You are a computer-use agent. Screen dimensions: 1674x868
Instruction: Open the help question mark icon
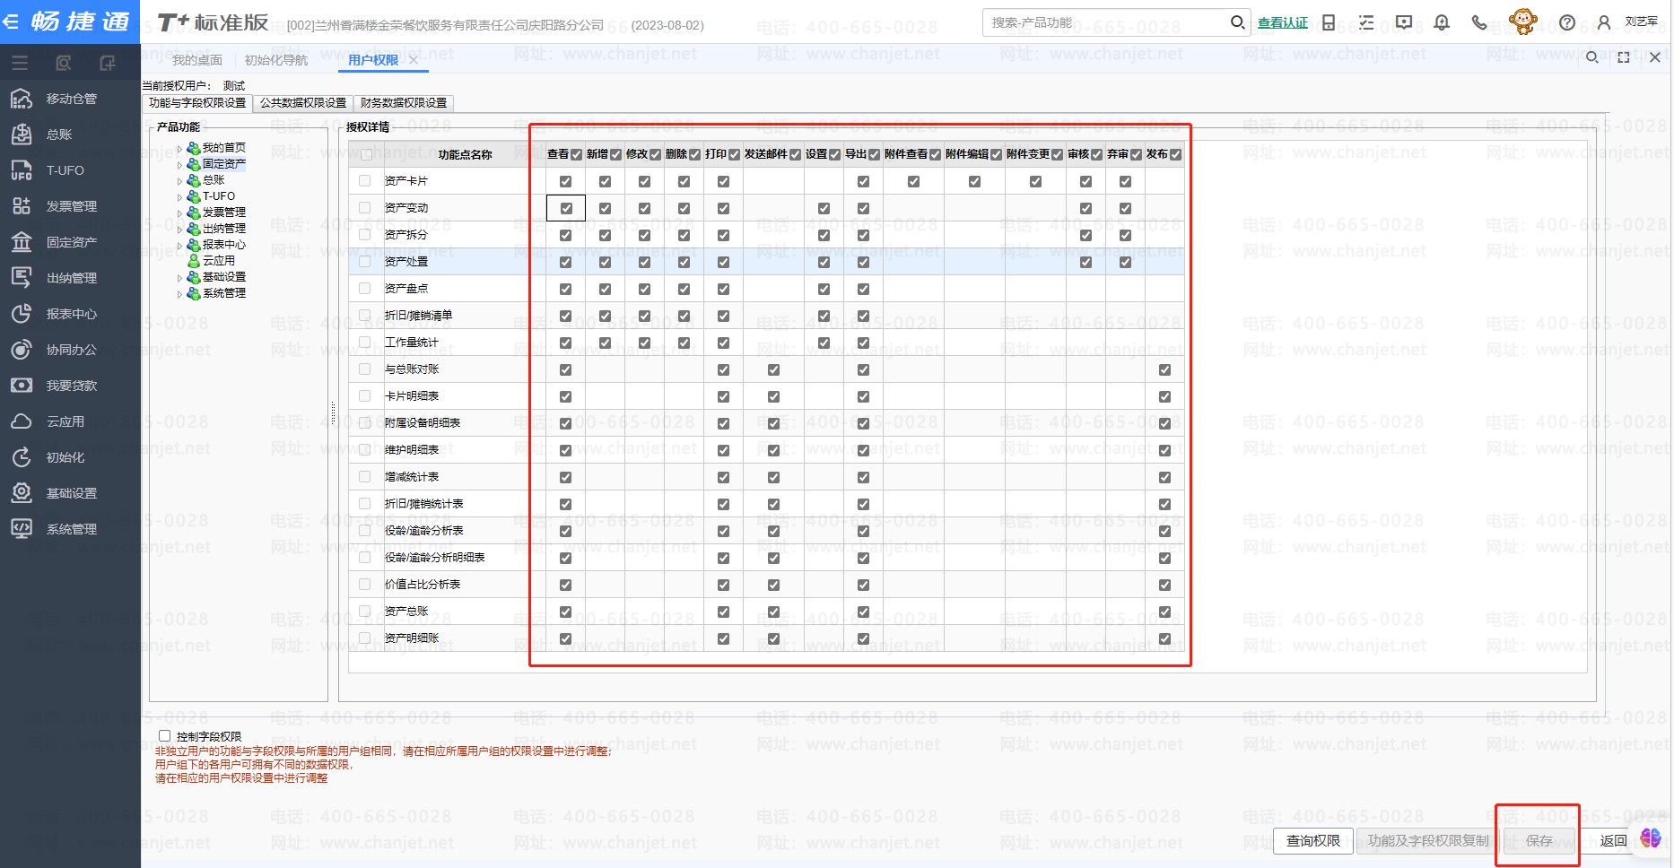[x=1566, y=22]
